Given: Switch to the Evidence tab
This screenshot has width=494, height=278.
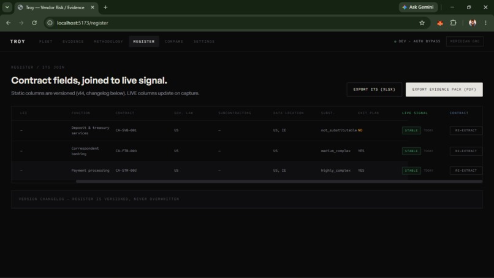Looking at the screenshot, I should point(73,41).
